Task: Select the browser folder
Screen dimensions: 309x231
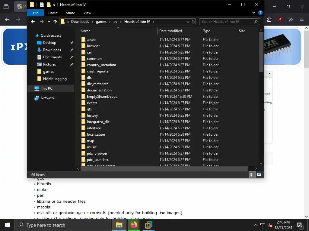Action: 93,46
